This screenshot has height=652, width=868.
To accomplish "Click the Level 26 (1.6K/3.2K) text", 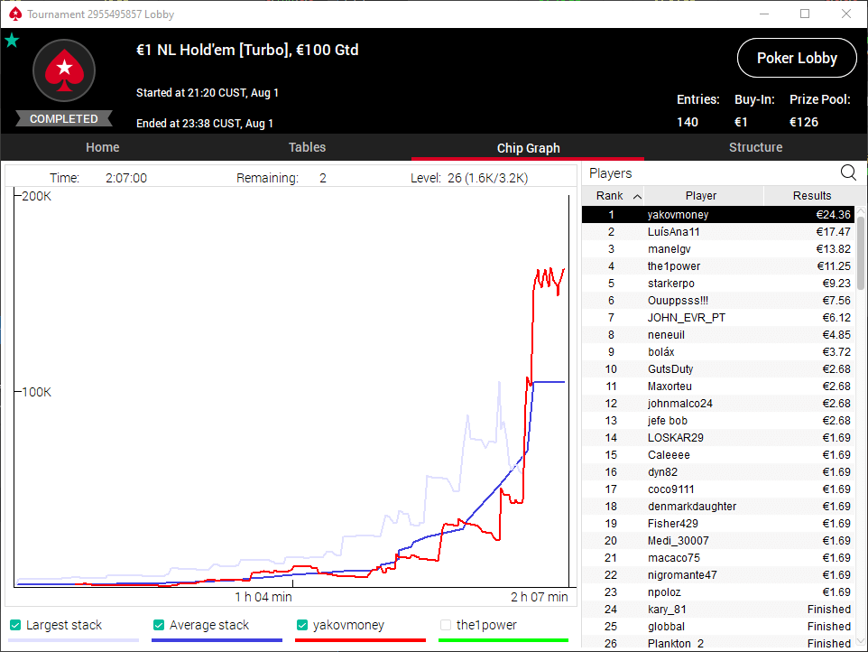I will coord(469,178).
